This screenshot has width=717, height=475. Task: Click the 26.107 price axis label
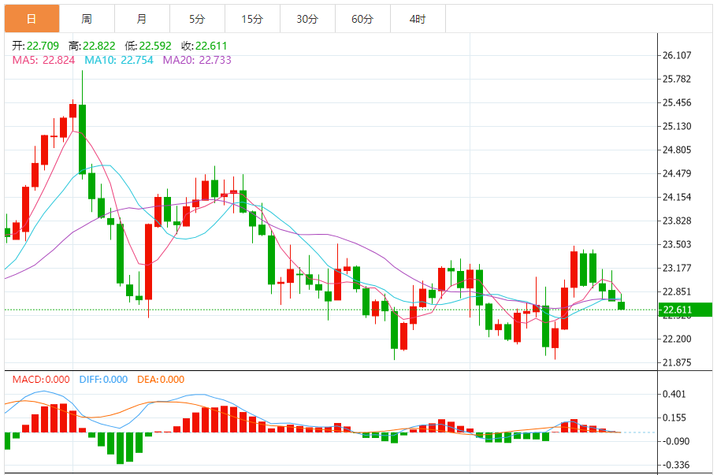point(678,55)
